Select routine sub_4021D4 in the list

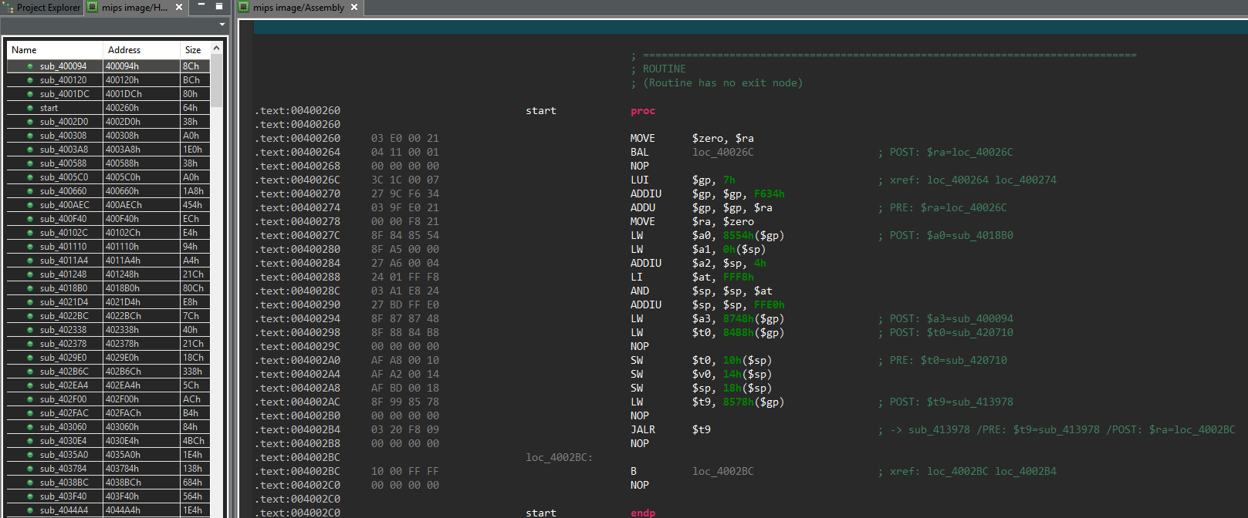tap(108, 302)
